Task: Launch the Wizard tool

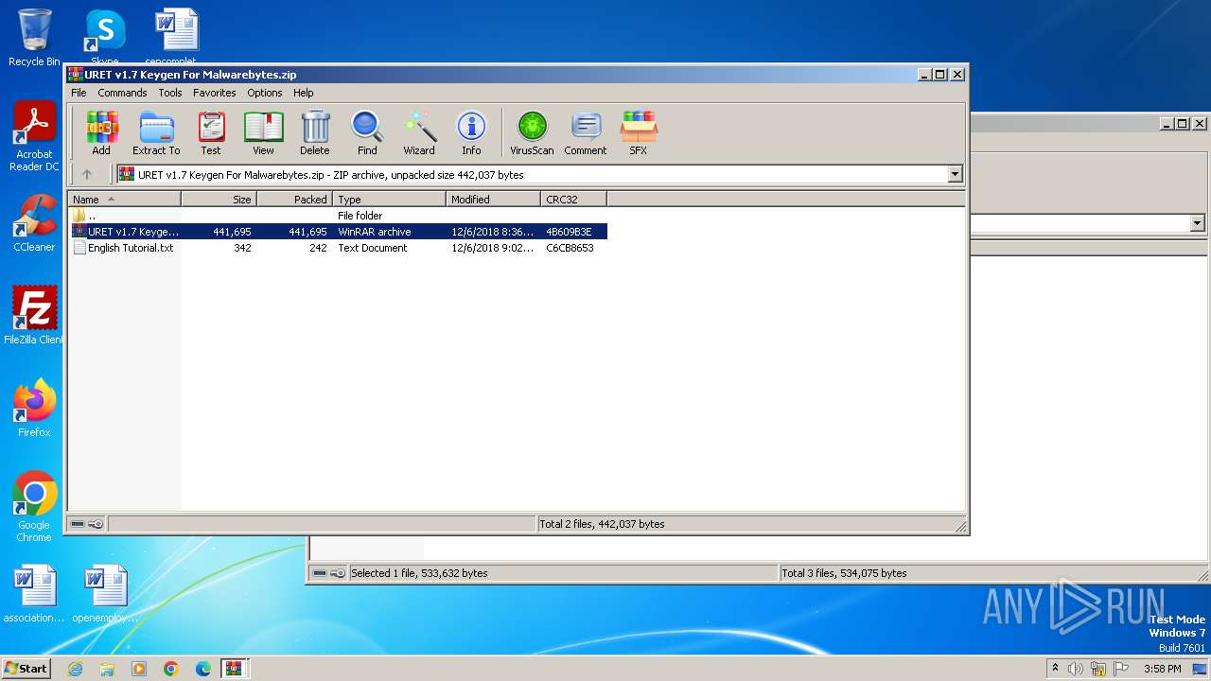Action: tap(419, 132)
